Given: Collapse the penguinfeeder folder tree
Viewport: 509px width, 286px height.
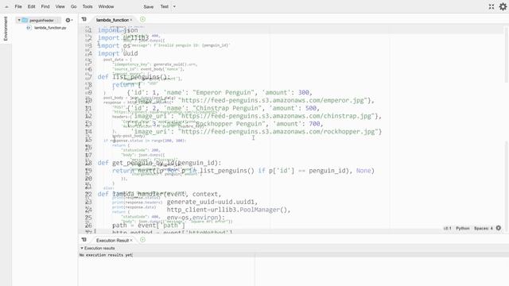Looking at the screenshot, I should [19, 20].
